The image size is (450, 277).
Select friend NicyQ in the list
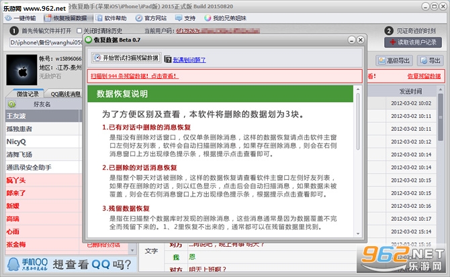click(42, 142)
